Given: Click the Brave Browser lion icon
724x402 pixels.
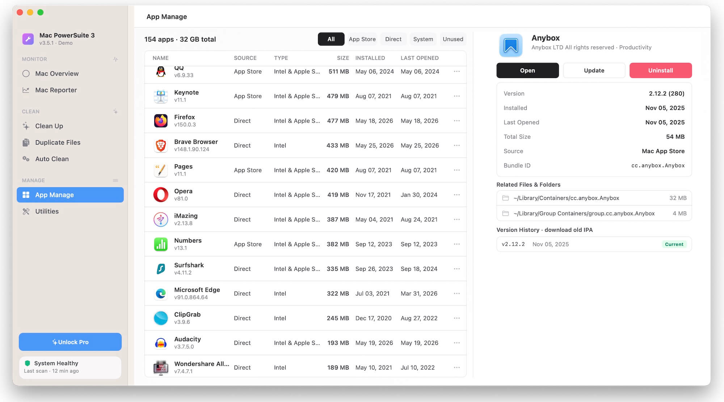Looking at the screenshot, I should [161, 145].
